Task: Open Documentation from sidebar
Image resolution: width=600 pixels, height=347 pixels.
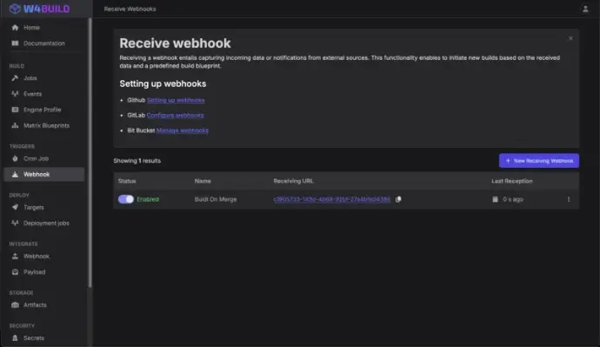Action: (44, 43)
